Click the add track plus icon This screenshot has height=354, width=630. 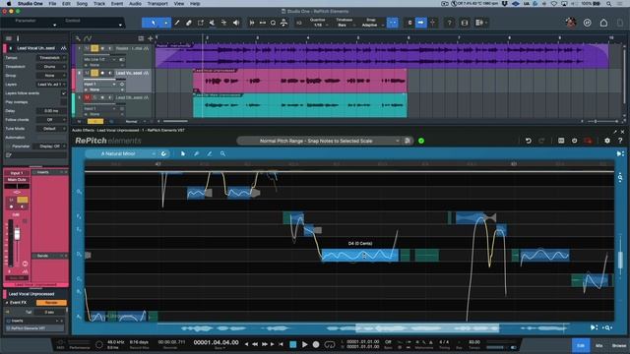[151, 38]
